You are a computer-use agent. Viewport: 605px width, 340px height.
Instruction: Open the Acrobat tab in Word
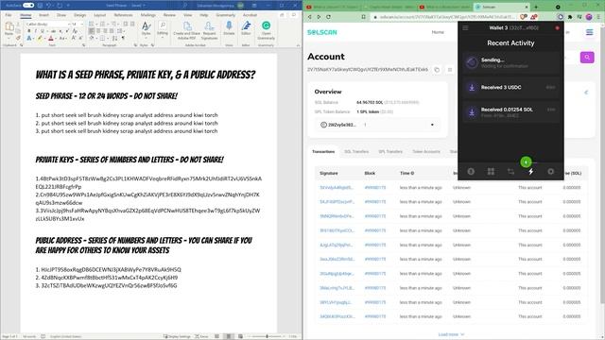250,15
